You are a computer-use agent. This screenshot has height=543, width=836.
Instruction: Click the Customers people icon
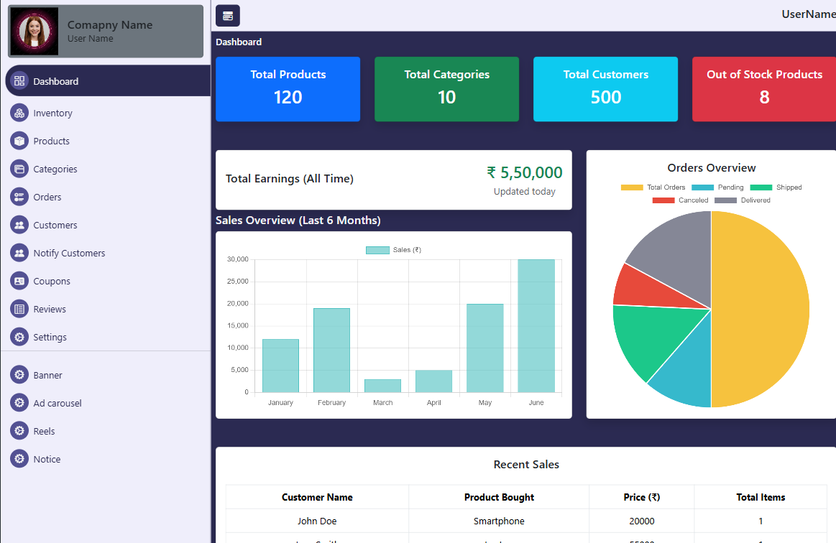[x=19, y=225]
